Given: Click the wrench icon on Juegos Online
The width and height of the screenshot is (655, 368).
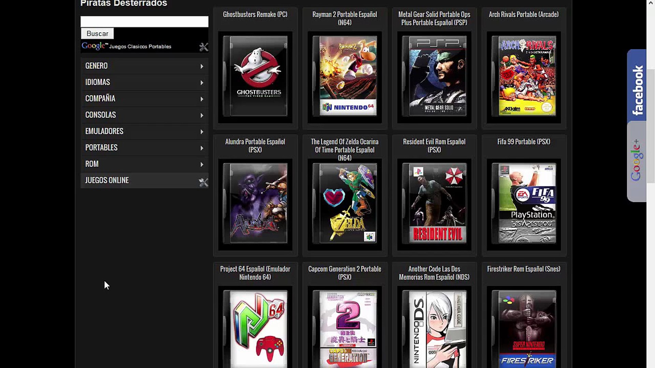Looking at the screenshot, I should click(203, 182).
